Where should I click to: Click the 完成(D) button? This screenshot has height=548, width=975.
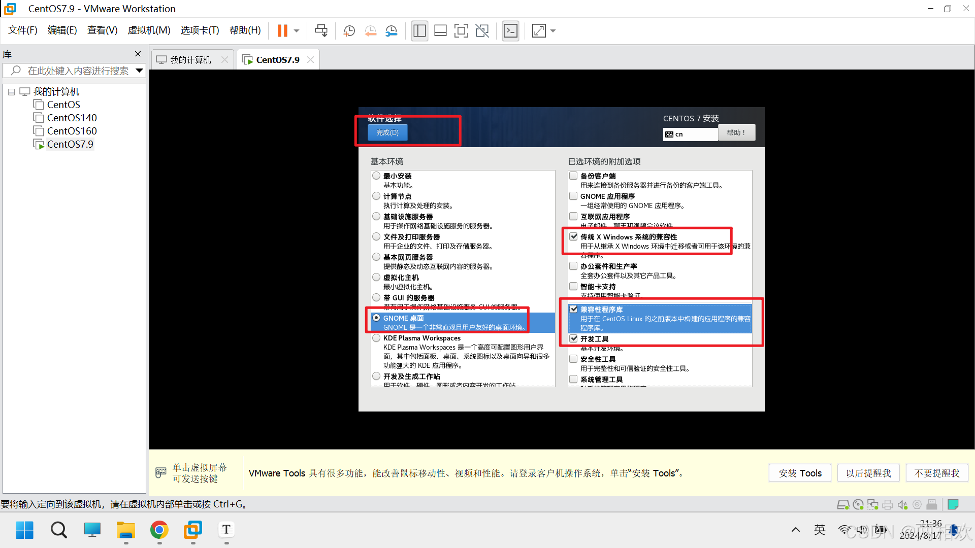387,132
